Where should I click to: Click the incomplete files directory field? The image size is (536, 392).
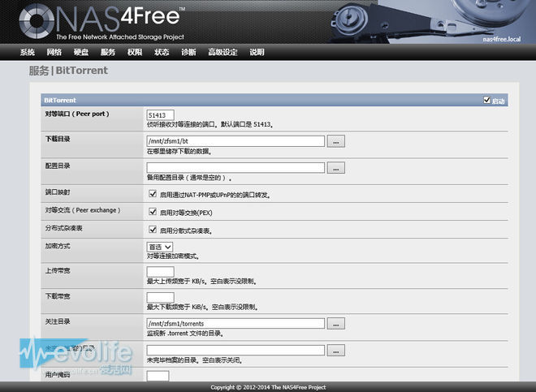[x=236, y=350]
